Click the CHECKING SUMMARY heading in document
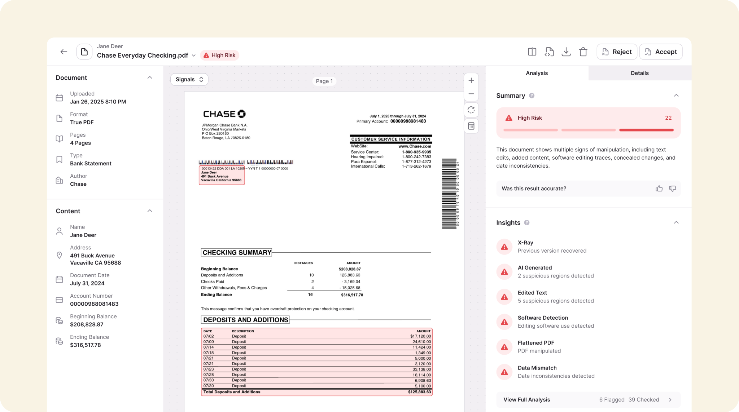This screenshot has width=739, height=412. pyautogui.click(x=237, y=252)
